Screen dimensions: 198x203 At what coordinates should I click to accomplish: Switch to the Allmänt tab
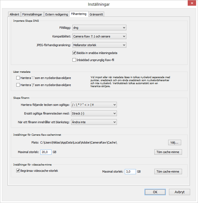point(14,14)
